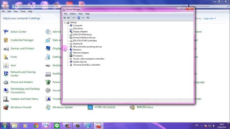Open the Java icon in Control Panel
This screenshot has height=129, width=230.
click(6, 65)
